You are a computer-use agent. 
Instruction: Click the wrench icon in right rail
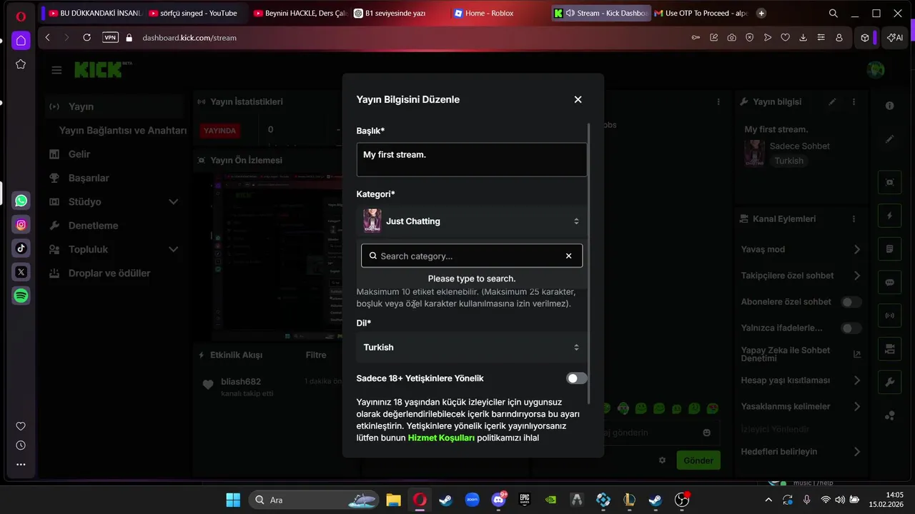pos(889,382)
